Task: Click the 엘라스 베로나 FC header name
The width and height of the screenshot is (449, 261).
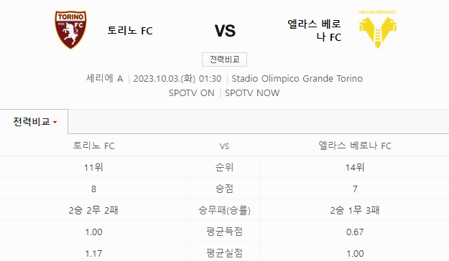Action: (314, 30)
